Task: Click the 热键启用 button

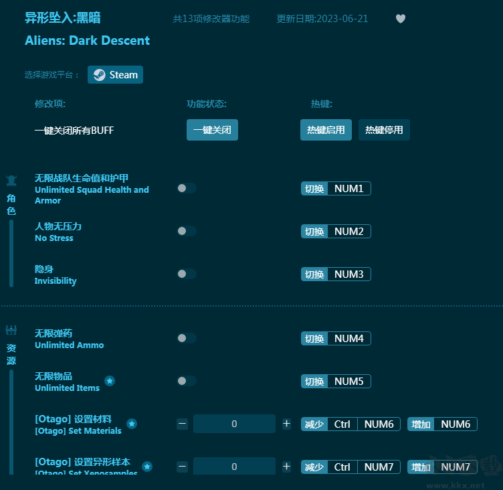Action: (326, 130)
